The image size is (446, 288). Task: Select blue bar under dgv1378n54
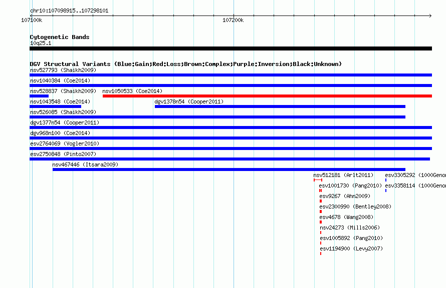pyautogui.click(x=280, y=106)
